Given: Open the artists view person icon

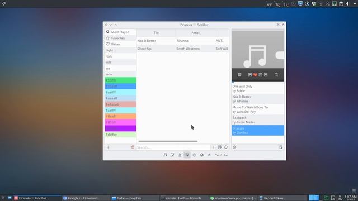Looking at the screenshot, I should coord(180,155).
